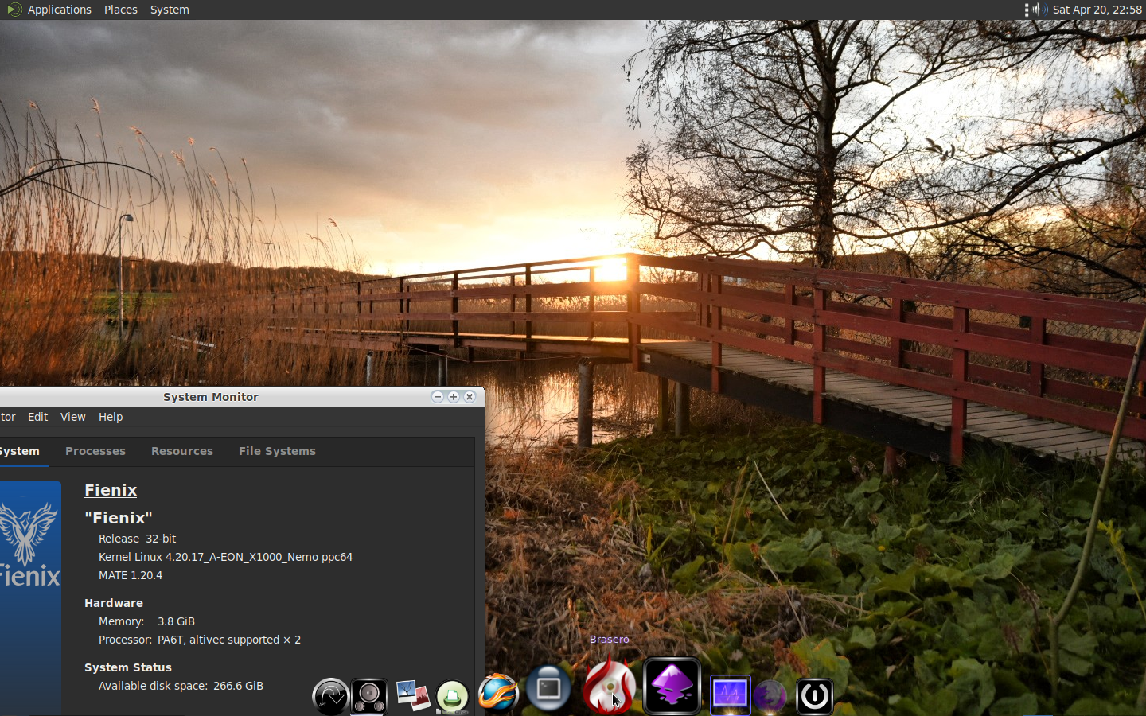Image resolution: width=1146 pixels, height=716 pixels.
Task: Click the volume speaker icon in top panel
Action: 1040,10
